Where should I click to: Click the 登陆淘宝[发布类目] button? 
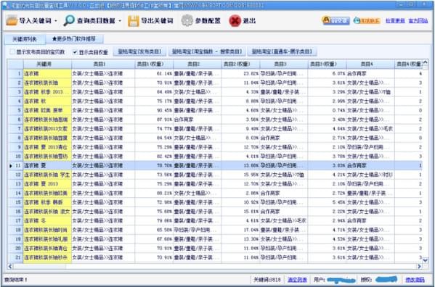point(139,51)
